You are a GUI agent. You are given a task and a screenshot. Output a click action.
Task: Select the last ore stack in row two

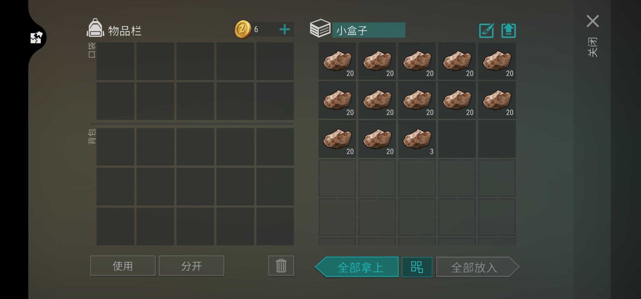[497, 100]
